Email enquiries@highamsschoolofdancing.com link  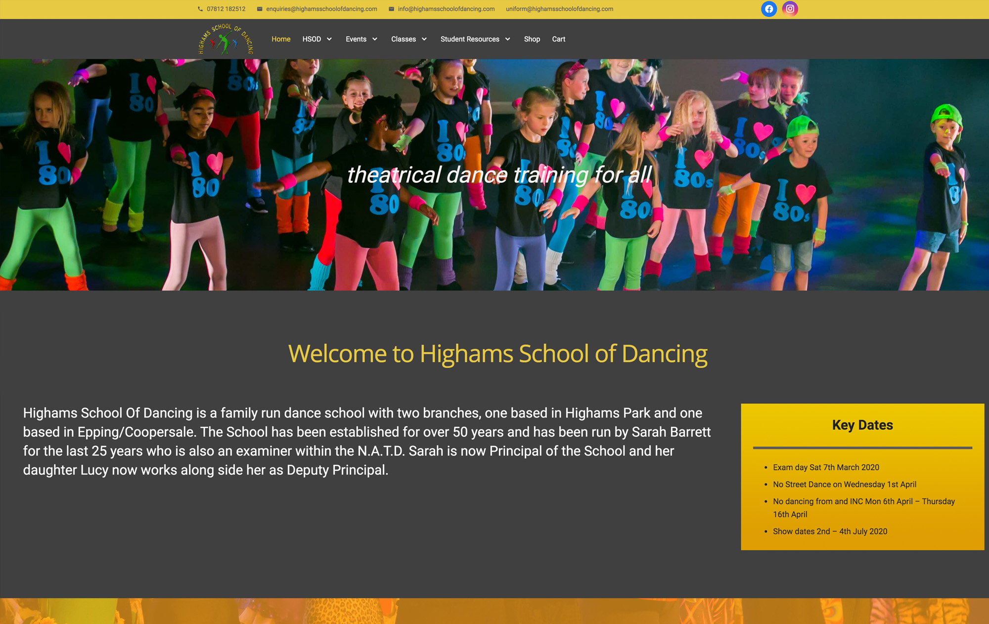pos(321,9)
